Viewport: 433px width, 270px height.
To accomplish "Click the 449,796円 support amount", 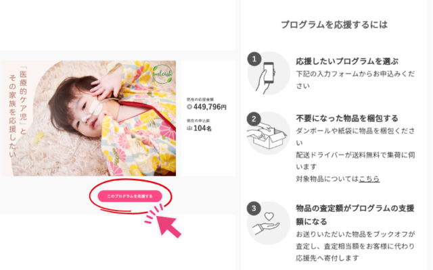I will [210, 107].
